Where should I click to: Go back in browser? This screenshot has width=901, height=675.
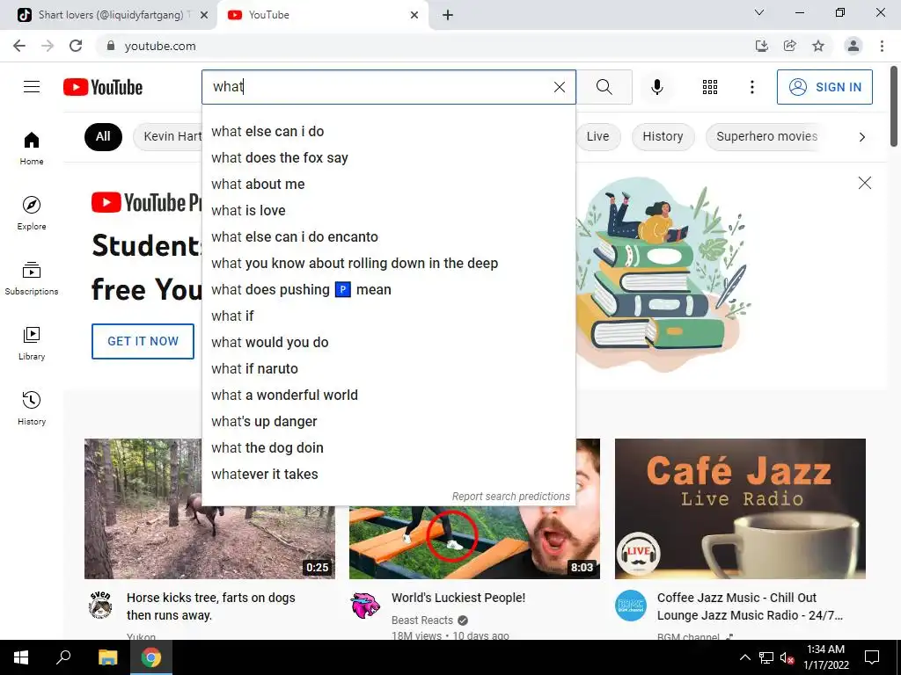coord(19,46)
